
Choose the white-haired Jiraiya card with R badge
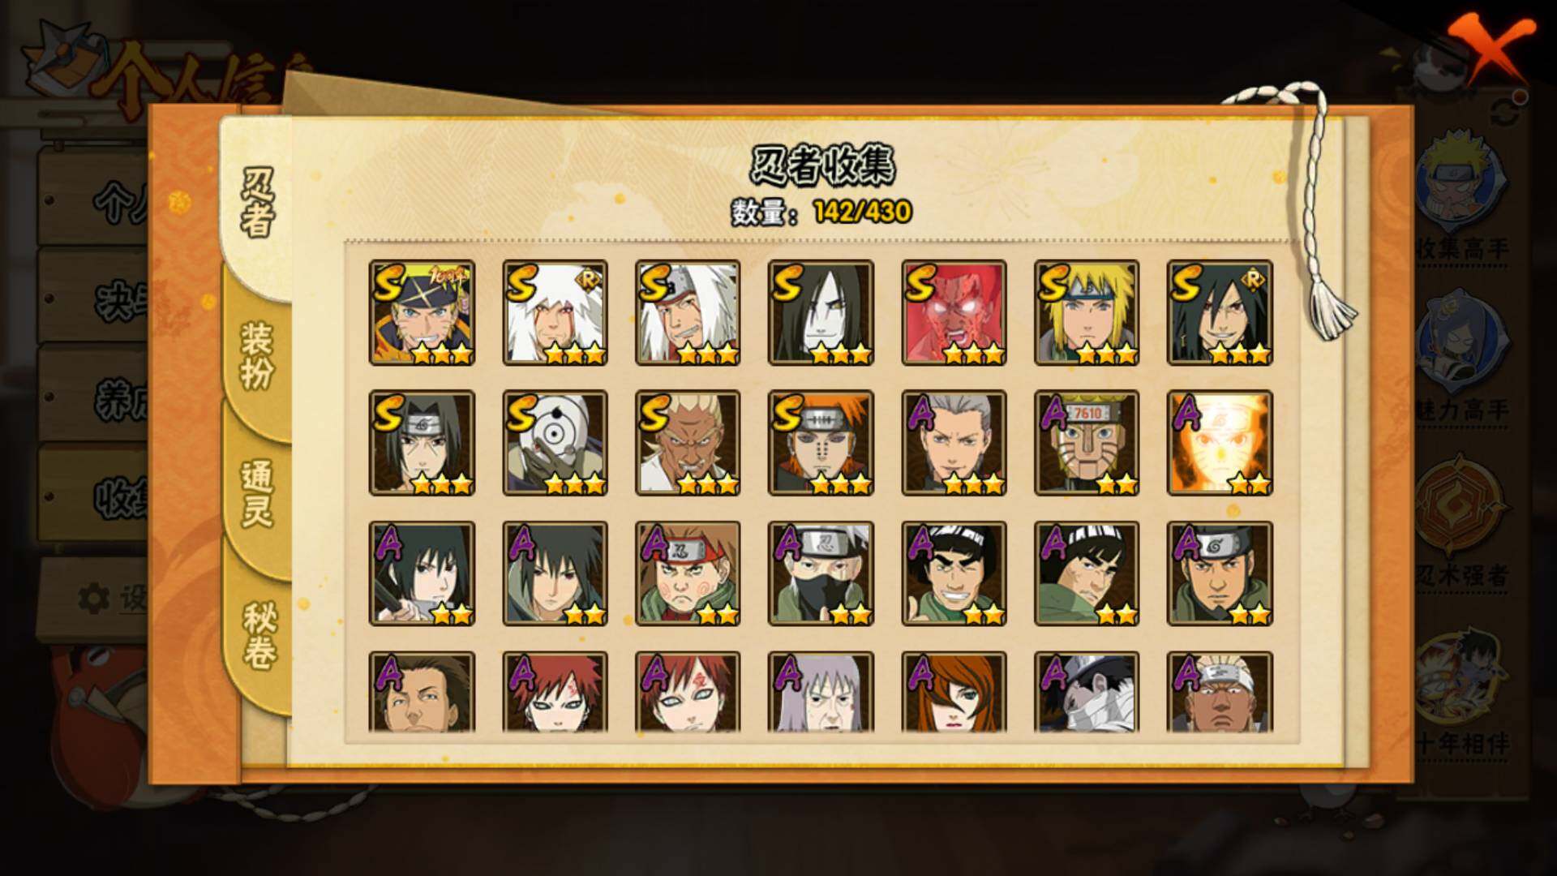coord(555,313)
